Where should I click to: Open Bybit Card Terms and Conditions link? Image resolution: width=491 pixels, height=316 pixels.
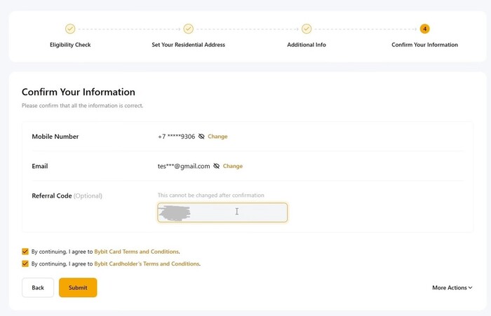pyautogui.click(x=137, y=251)
